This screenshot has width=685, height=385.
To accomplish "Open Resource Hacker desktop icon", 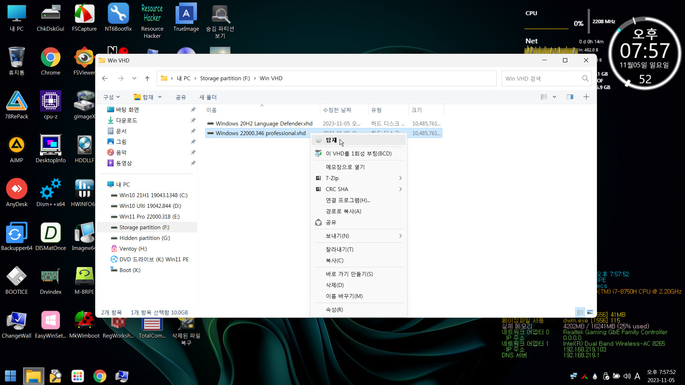I will (x=152, y=21).
